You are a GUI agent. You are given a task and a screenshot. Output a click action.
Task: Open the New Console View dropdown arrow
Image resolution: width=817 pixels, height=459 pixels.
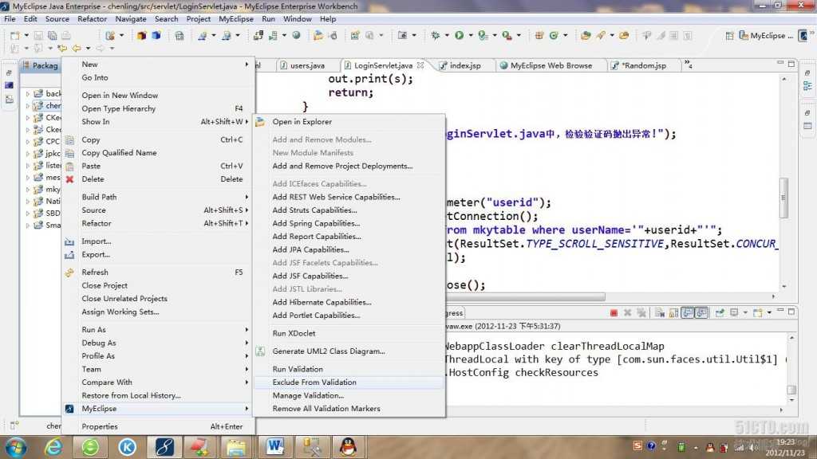click(768, 312)
